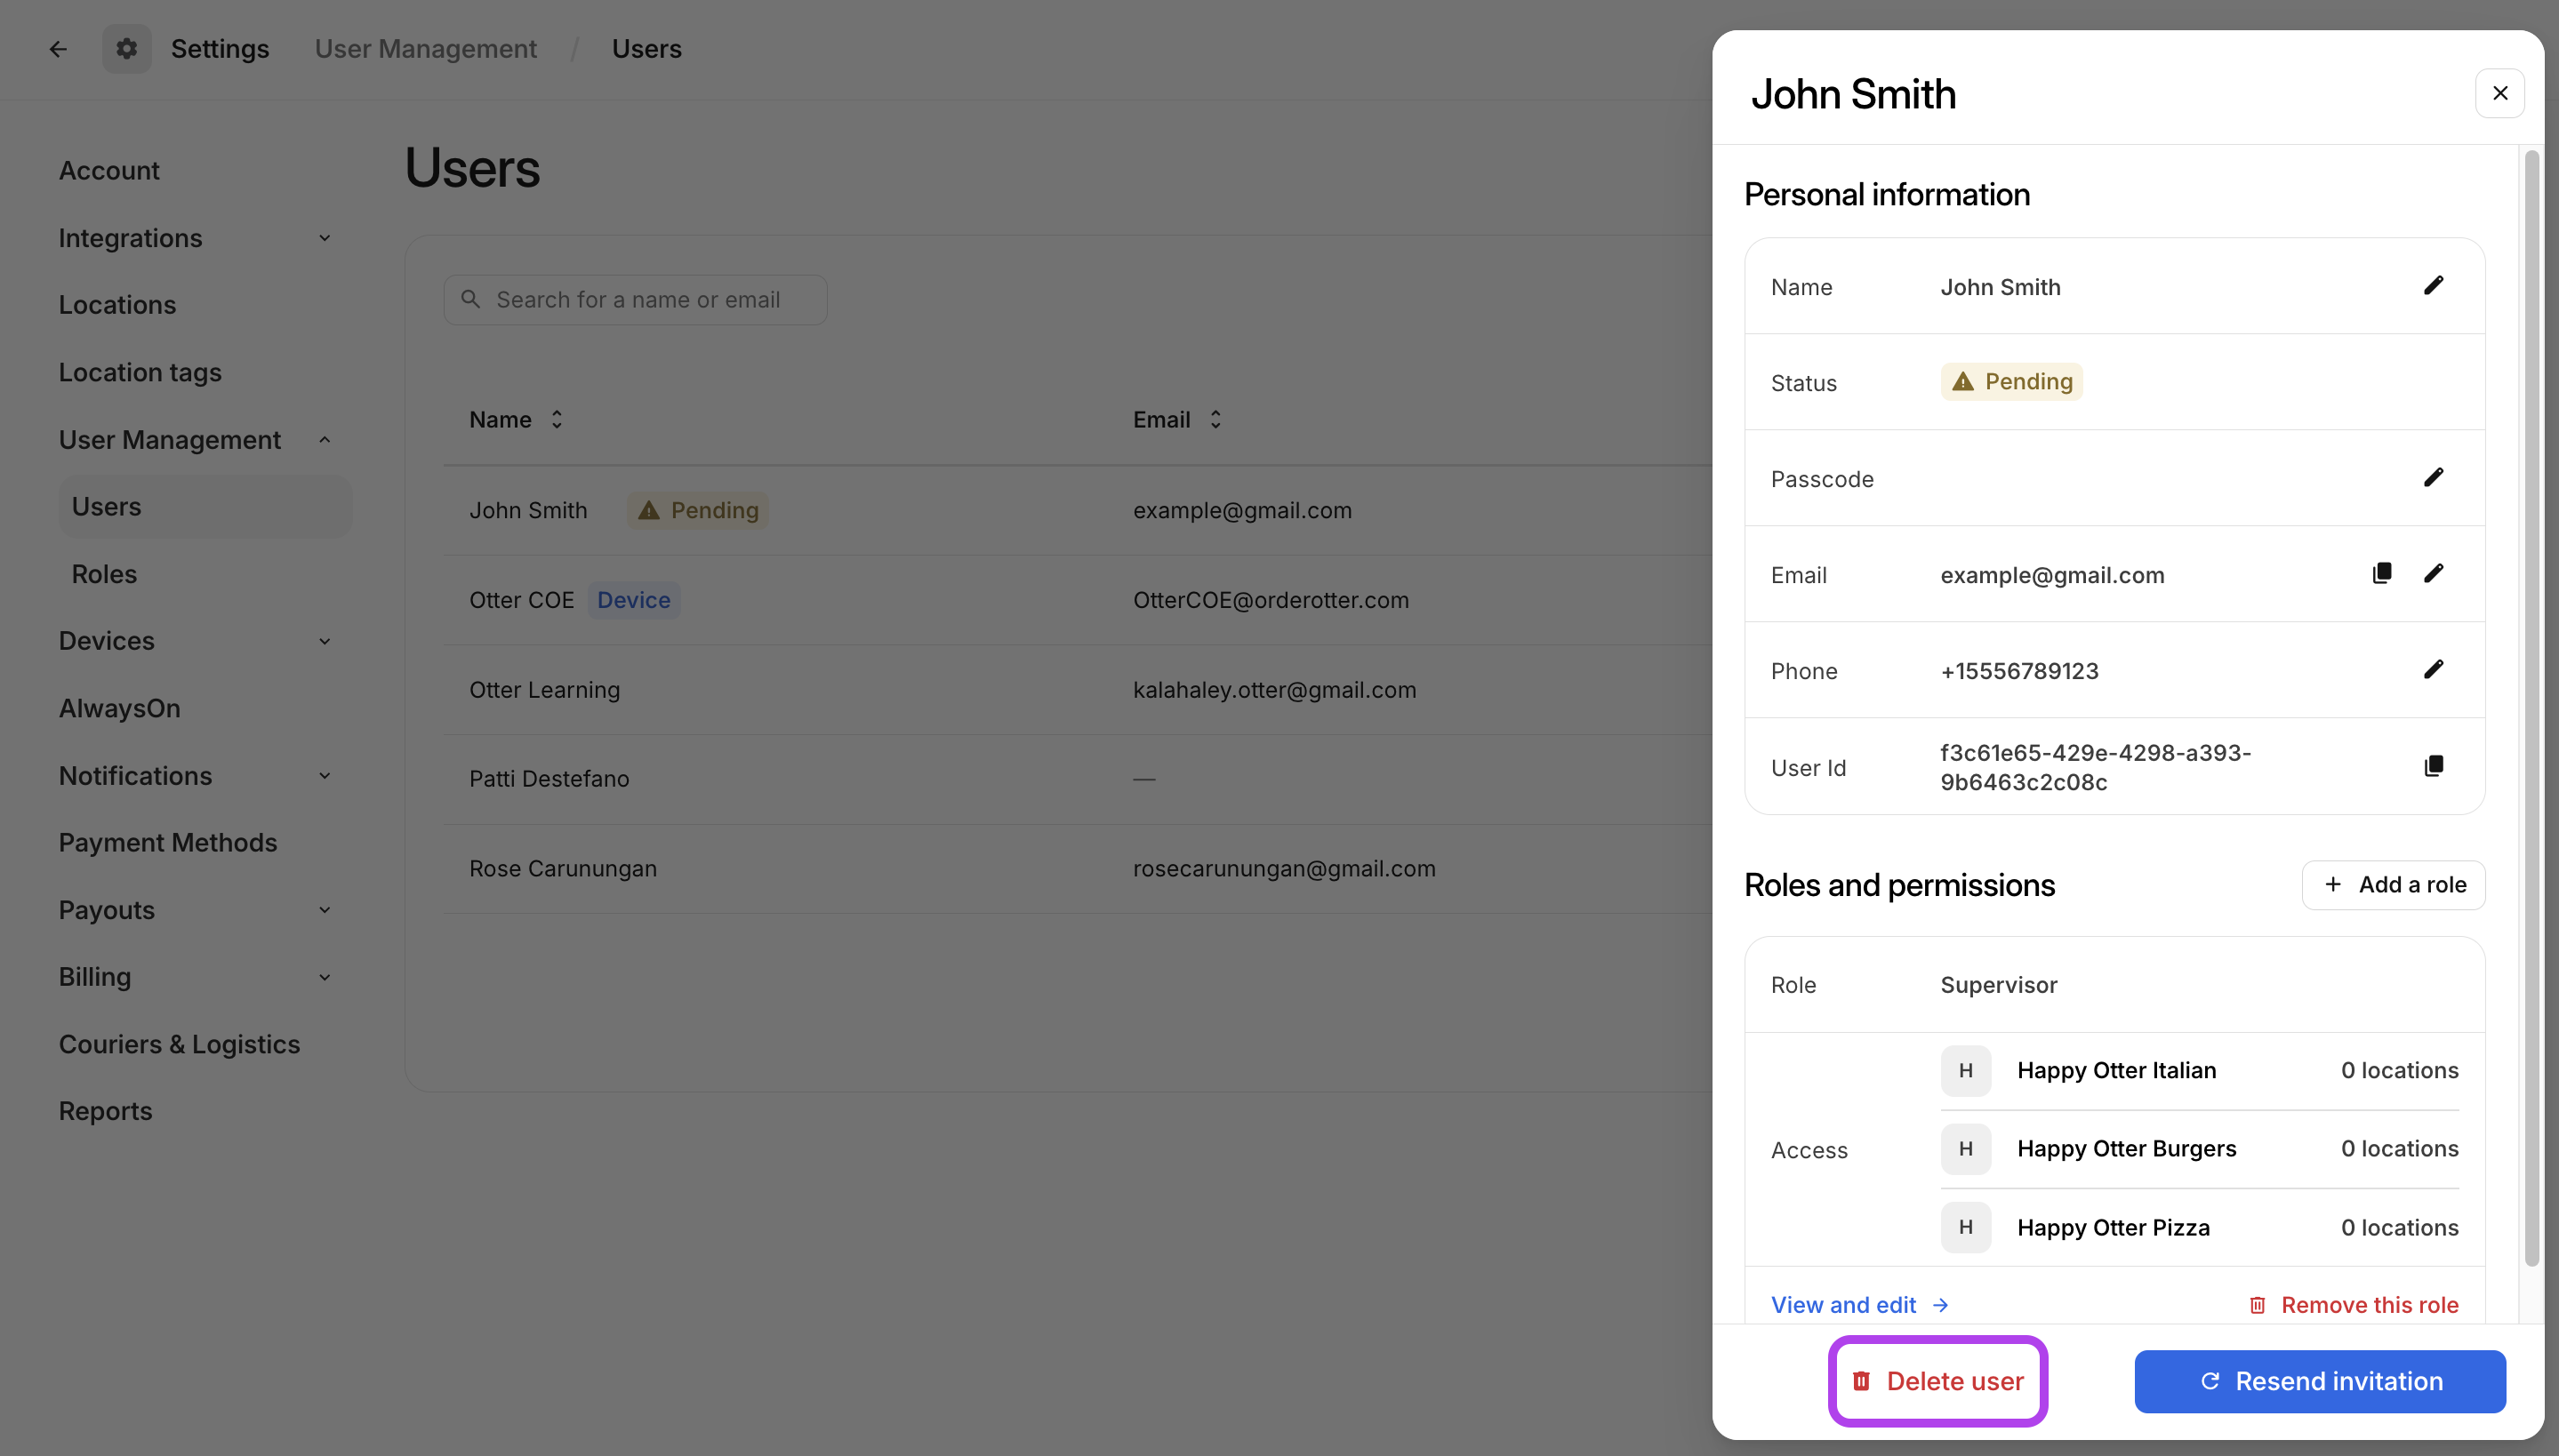Click the Settings gear icon
Image resolution: width=2559 pixels, height=1456 pixels.
click(126, 49)
